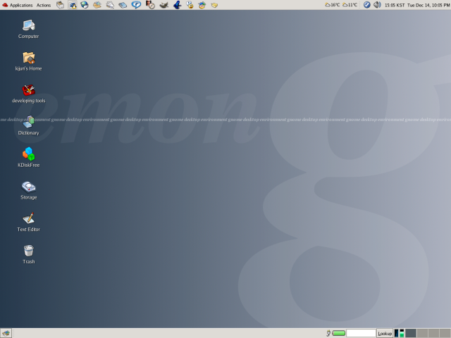Click the Look up button
Image resolution: width=451 pixels, height=338 pixels.
pyautogui.click(x=385, y=333)
